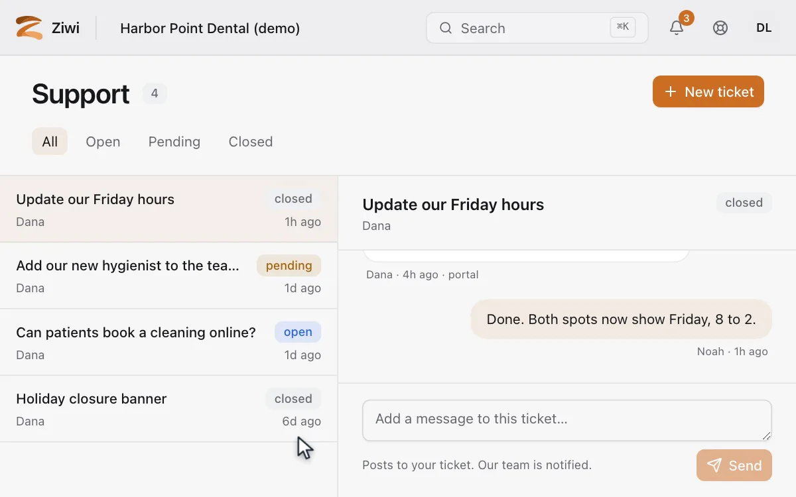Click the paper plane Send button
The image size is (796, 497).
[734, 465]
